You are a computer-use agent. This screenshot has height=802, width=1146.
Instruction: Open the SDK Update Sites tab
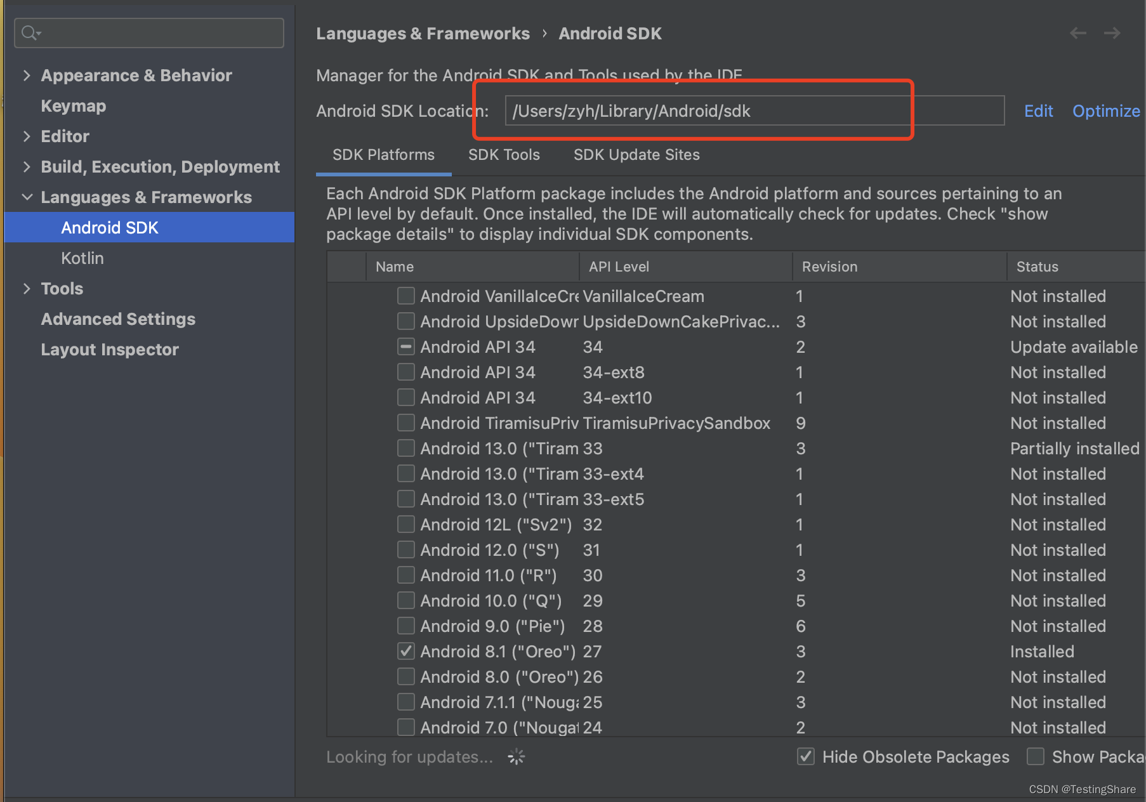pos(636,154)
